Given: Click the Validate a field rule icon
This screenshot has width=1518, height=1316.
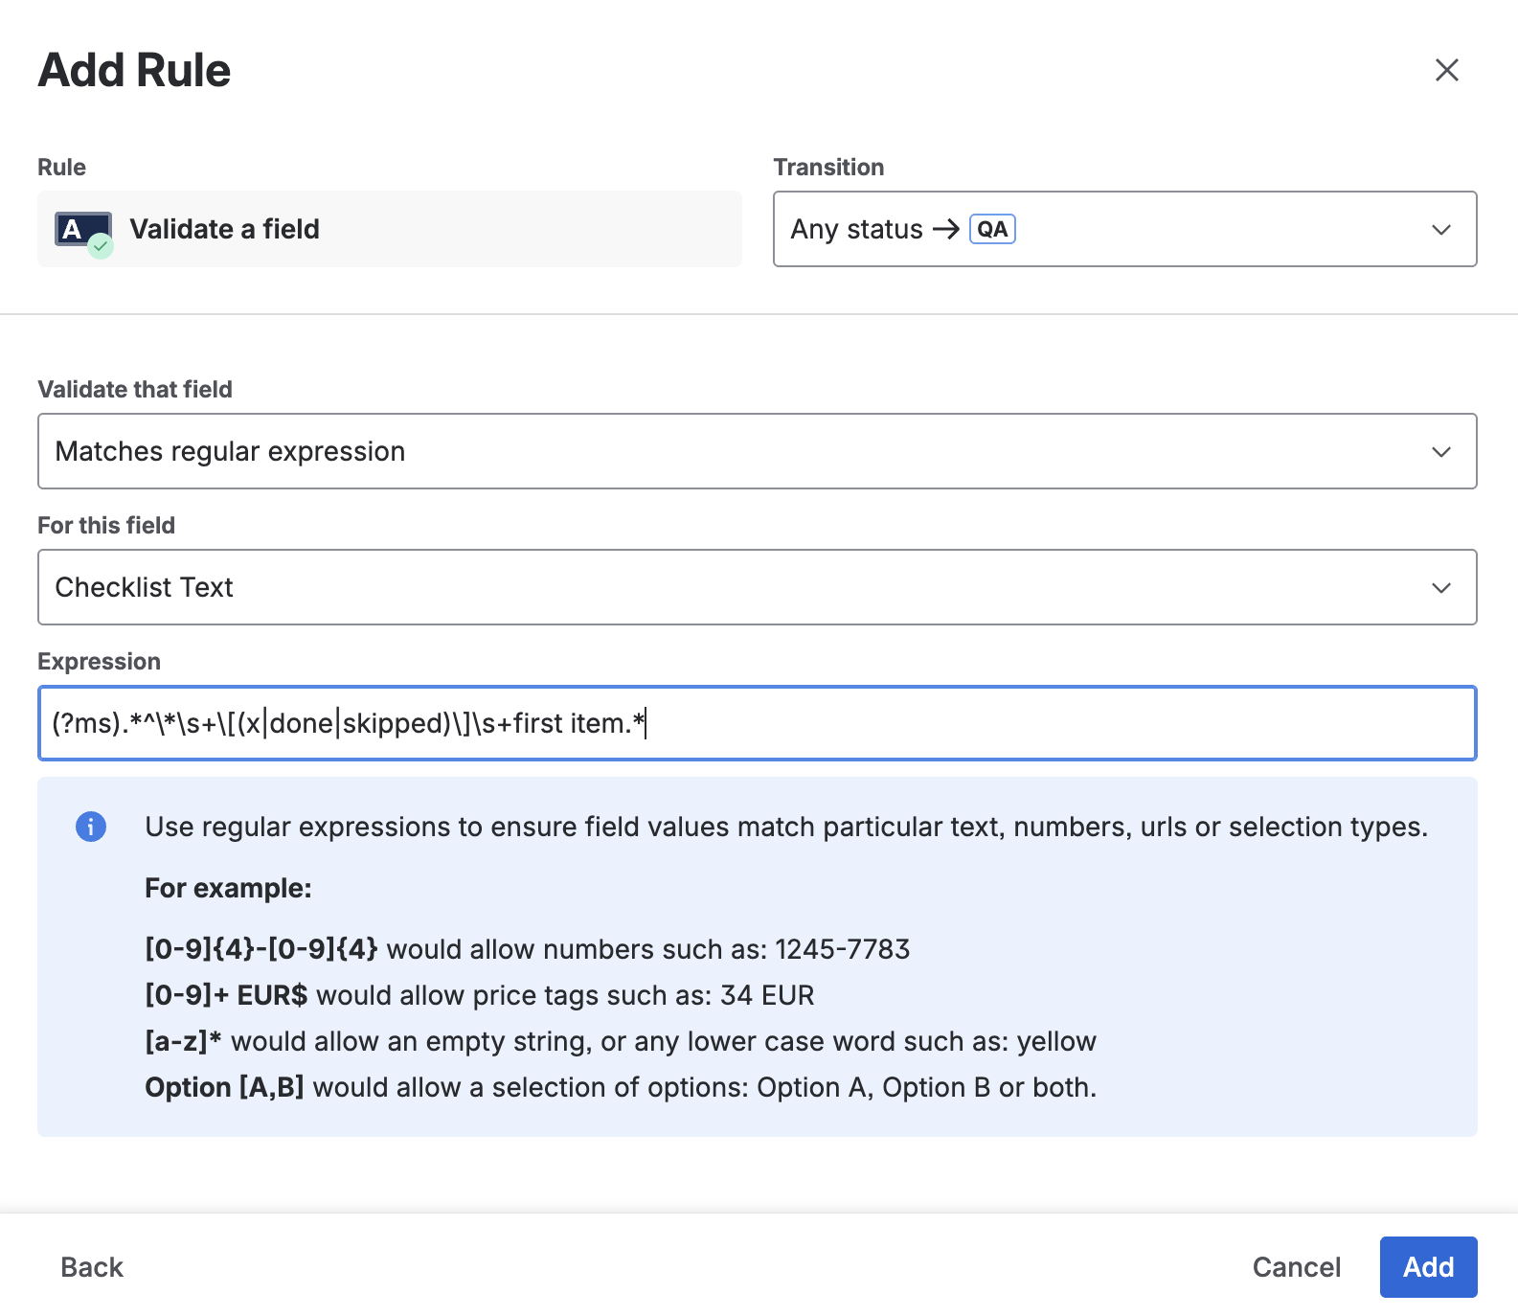Looking at the screenshot, I should tap(83, 231).
